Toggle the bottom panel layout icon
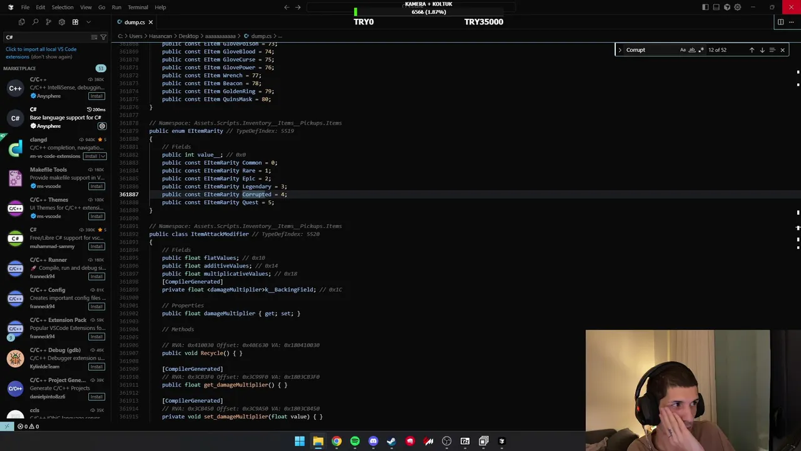This screenshot has height=451, width=801. [716, 7]
